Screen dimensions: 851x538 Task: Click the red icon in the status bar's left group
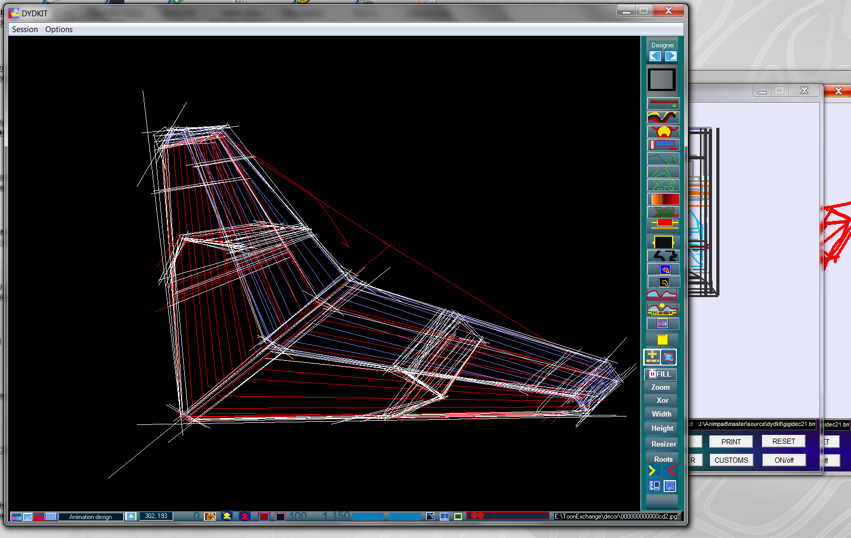point(39,517)
